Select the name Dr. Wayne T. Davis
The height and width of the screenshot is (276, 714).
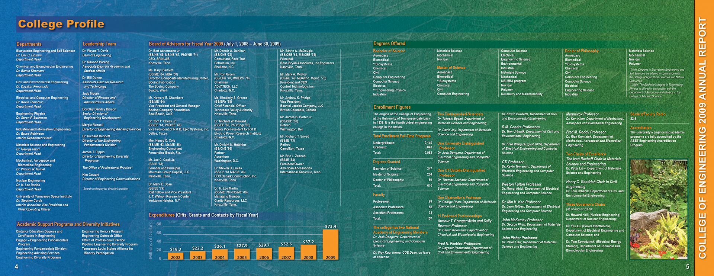point(95,51)
